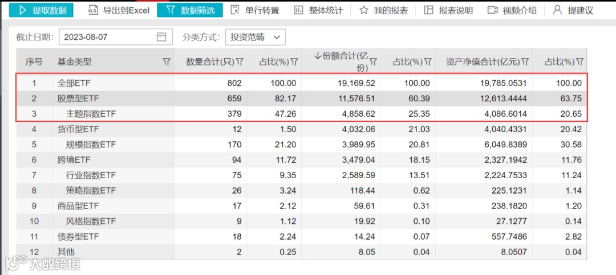Click the percentage 30.58 cell

(x=572, y=145)
